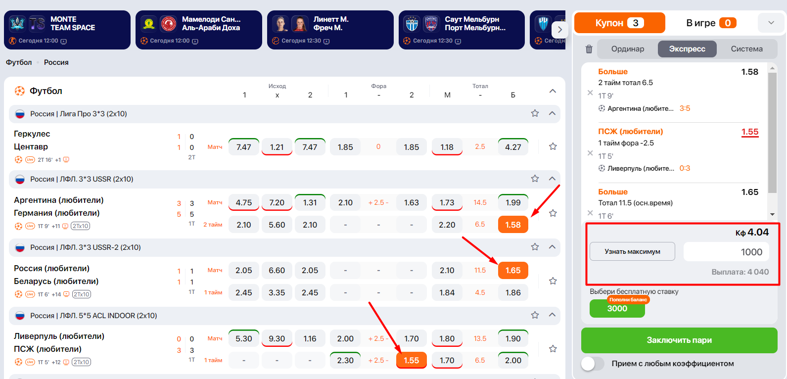Open the coupon panel dropdown chevron
The image size is (787, 379).
tap(771, 23)
